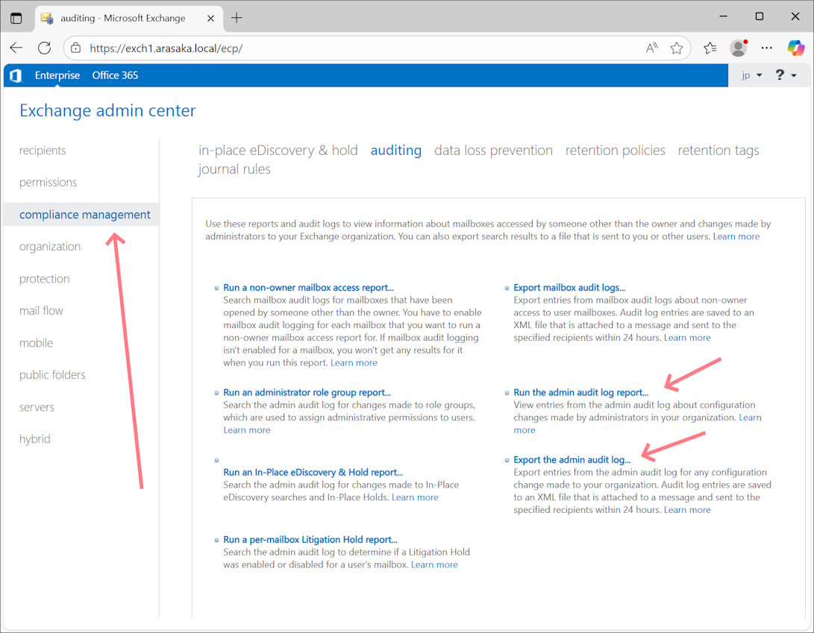This screenshot has width=814, height=633.
Task: Click the address bar URL field
Action: (x=358, y=48)
